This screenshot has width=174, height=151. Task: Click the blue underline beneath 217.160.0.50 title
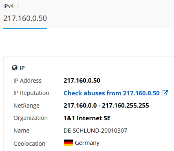[25, 28]
